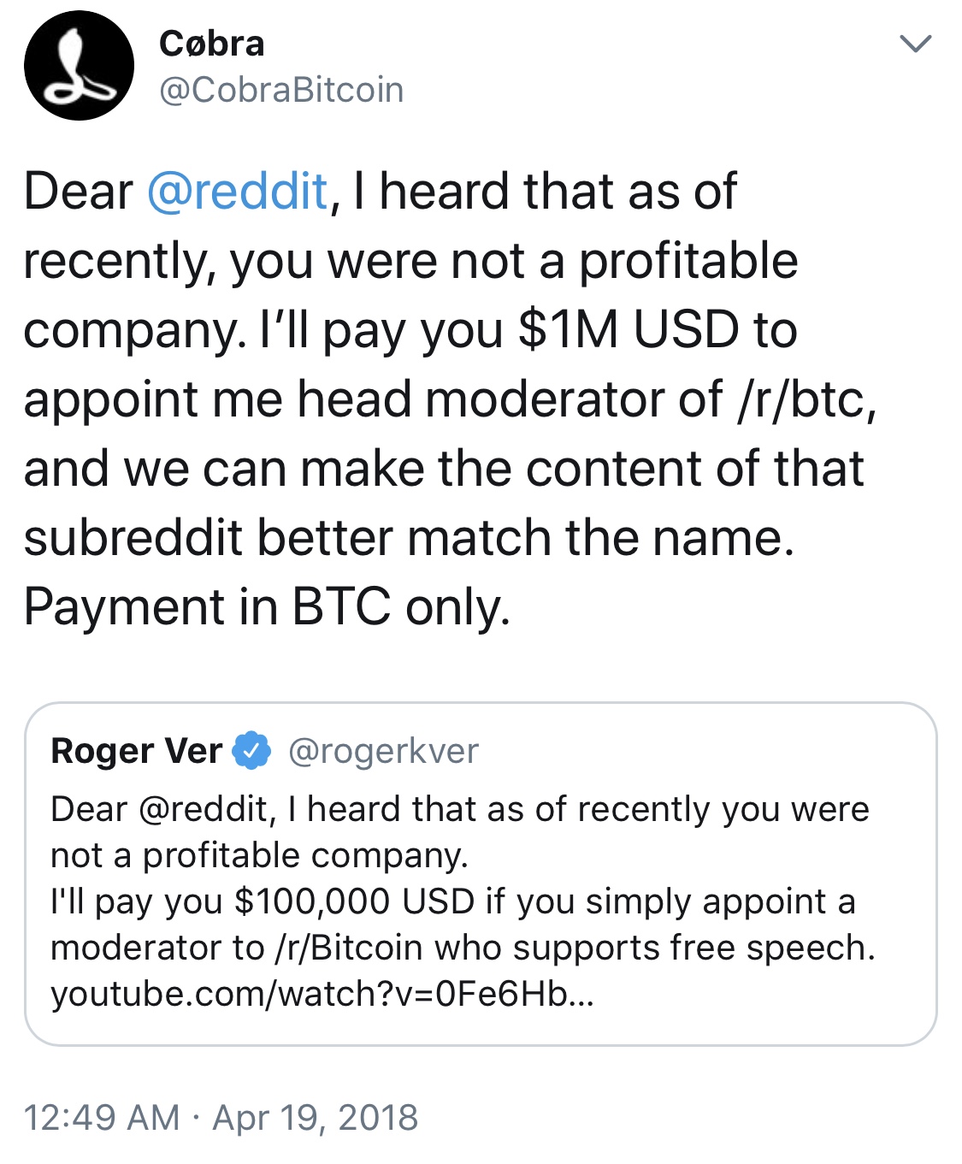Screen dimensions: 962x1164
Task: Click the 12:49 AM timestamp
Action: coord(102,1117)
